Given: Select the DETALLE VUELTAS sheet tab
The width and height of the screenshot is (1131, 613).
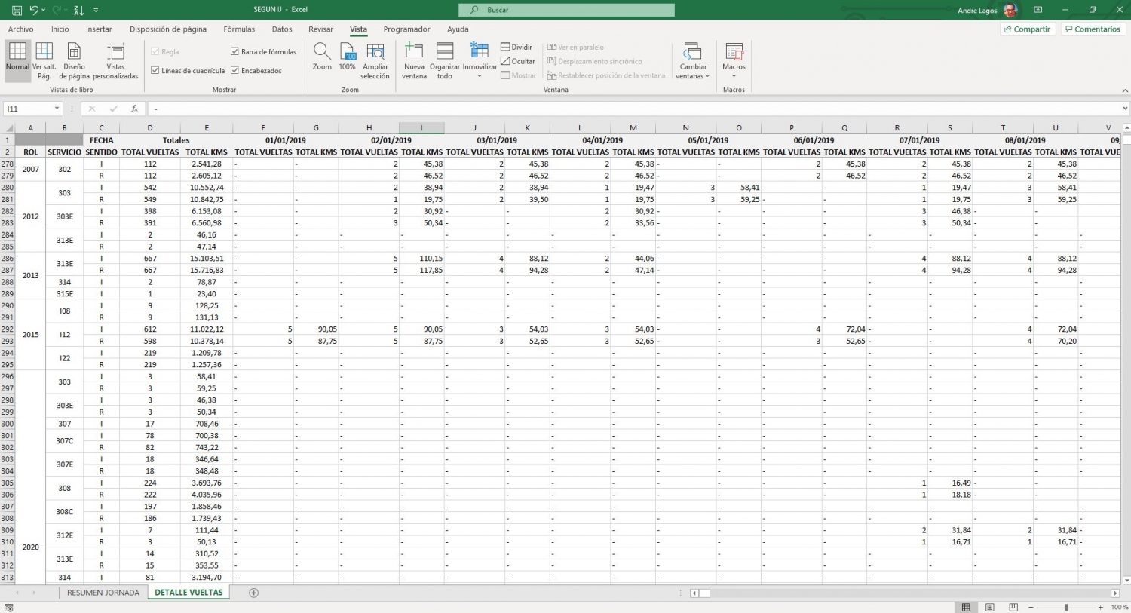Looking at the screenshot, I should coord(188,593).
